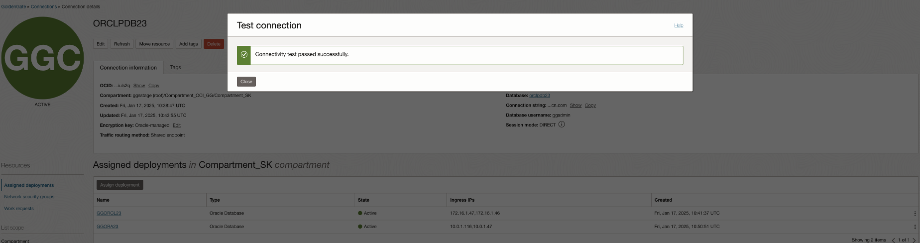This screenshot has height=243, width=920.
Task: Click Active state of GGORCL23 row
Action: click(367, 213)
